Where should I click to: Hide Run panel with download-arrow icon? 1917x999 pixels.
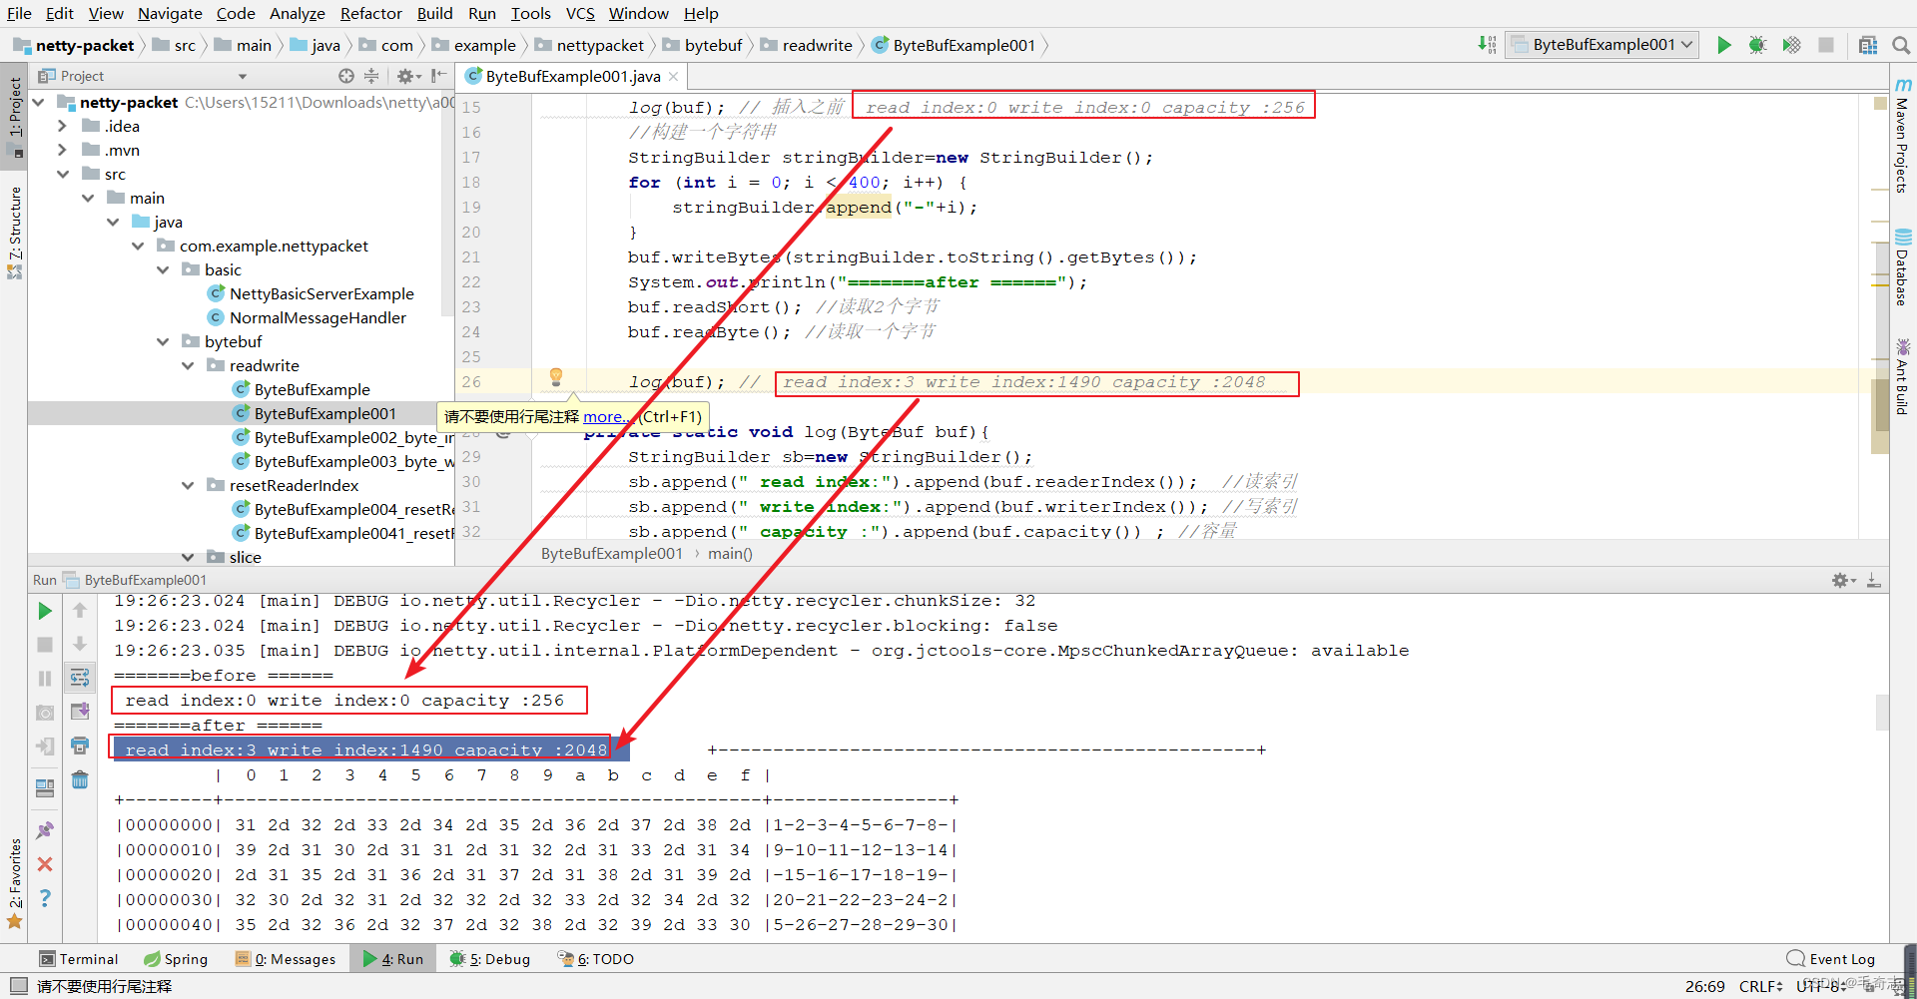1874,580
